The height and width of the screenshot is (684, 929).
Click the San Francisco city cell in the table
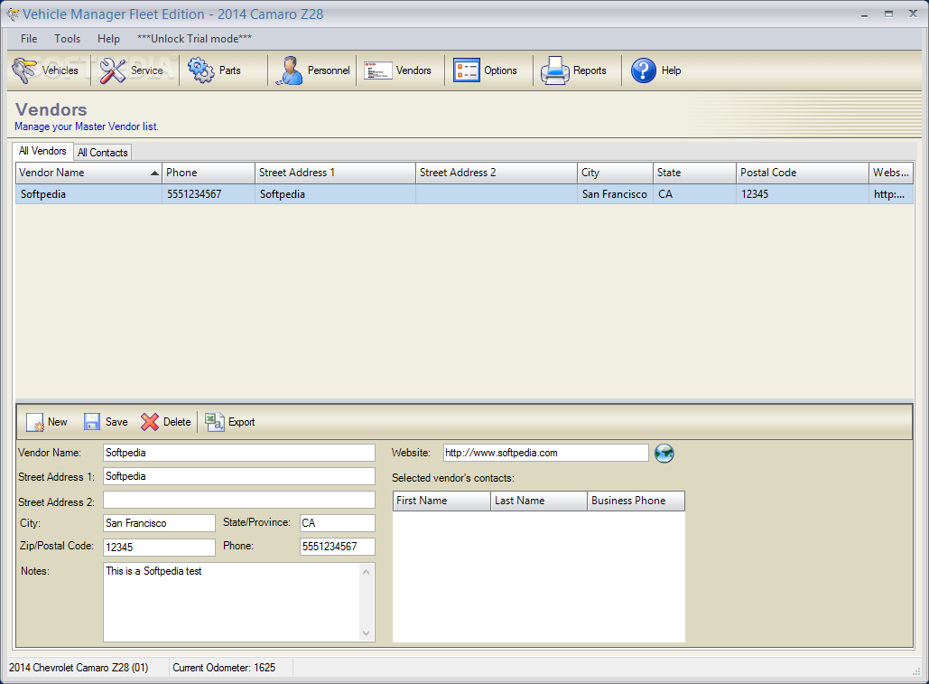pyautogui.click(x=615, y=194)
